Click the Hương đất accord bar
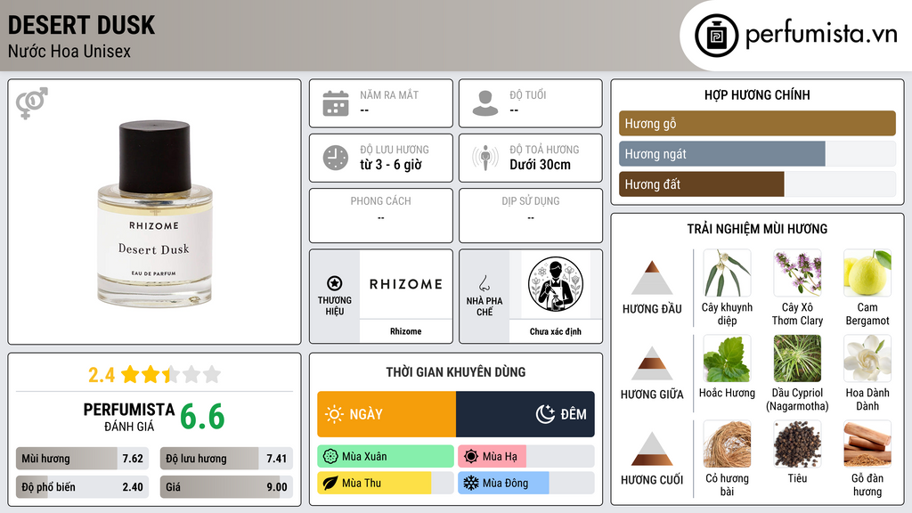The image size is (912, 513). [x=757, y=184]
